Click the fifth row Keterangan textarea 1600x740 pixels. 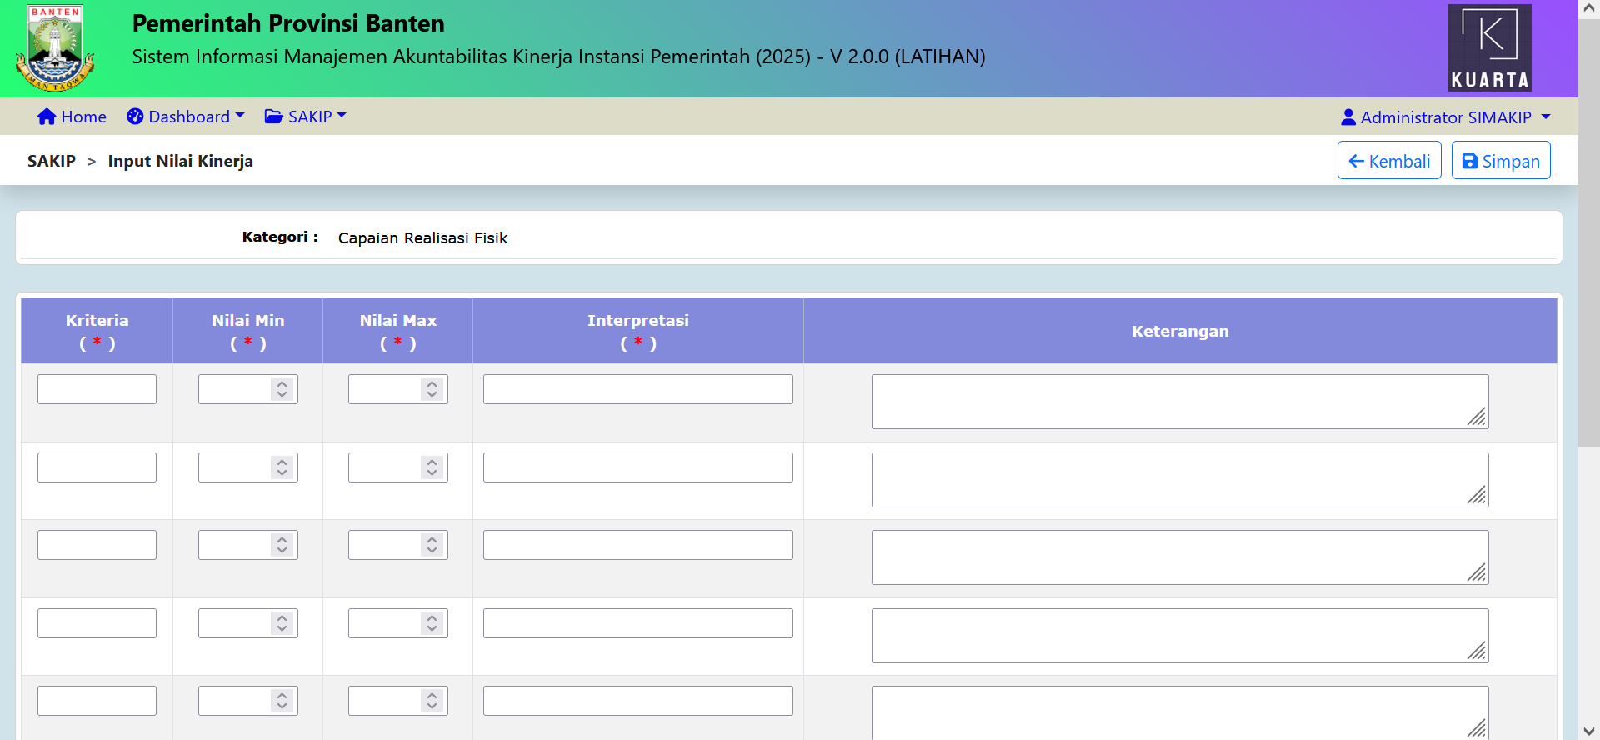coord(1180,712)
